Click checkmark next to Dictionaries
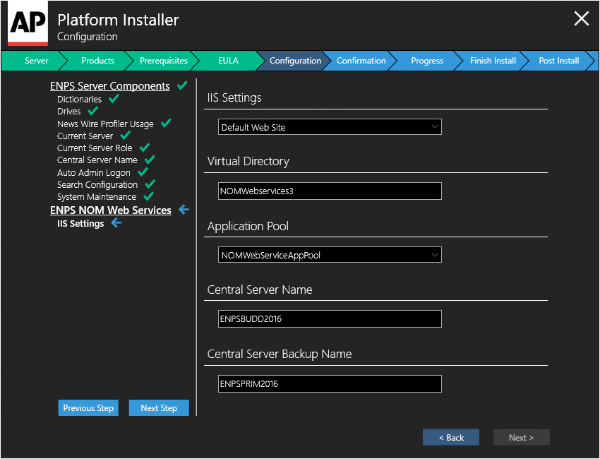The width and height of the screenshot is (600, 459). [x=114, y=99]
